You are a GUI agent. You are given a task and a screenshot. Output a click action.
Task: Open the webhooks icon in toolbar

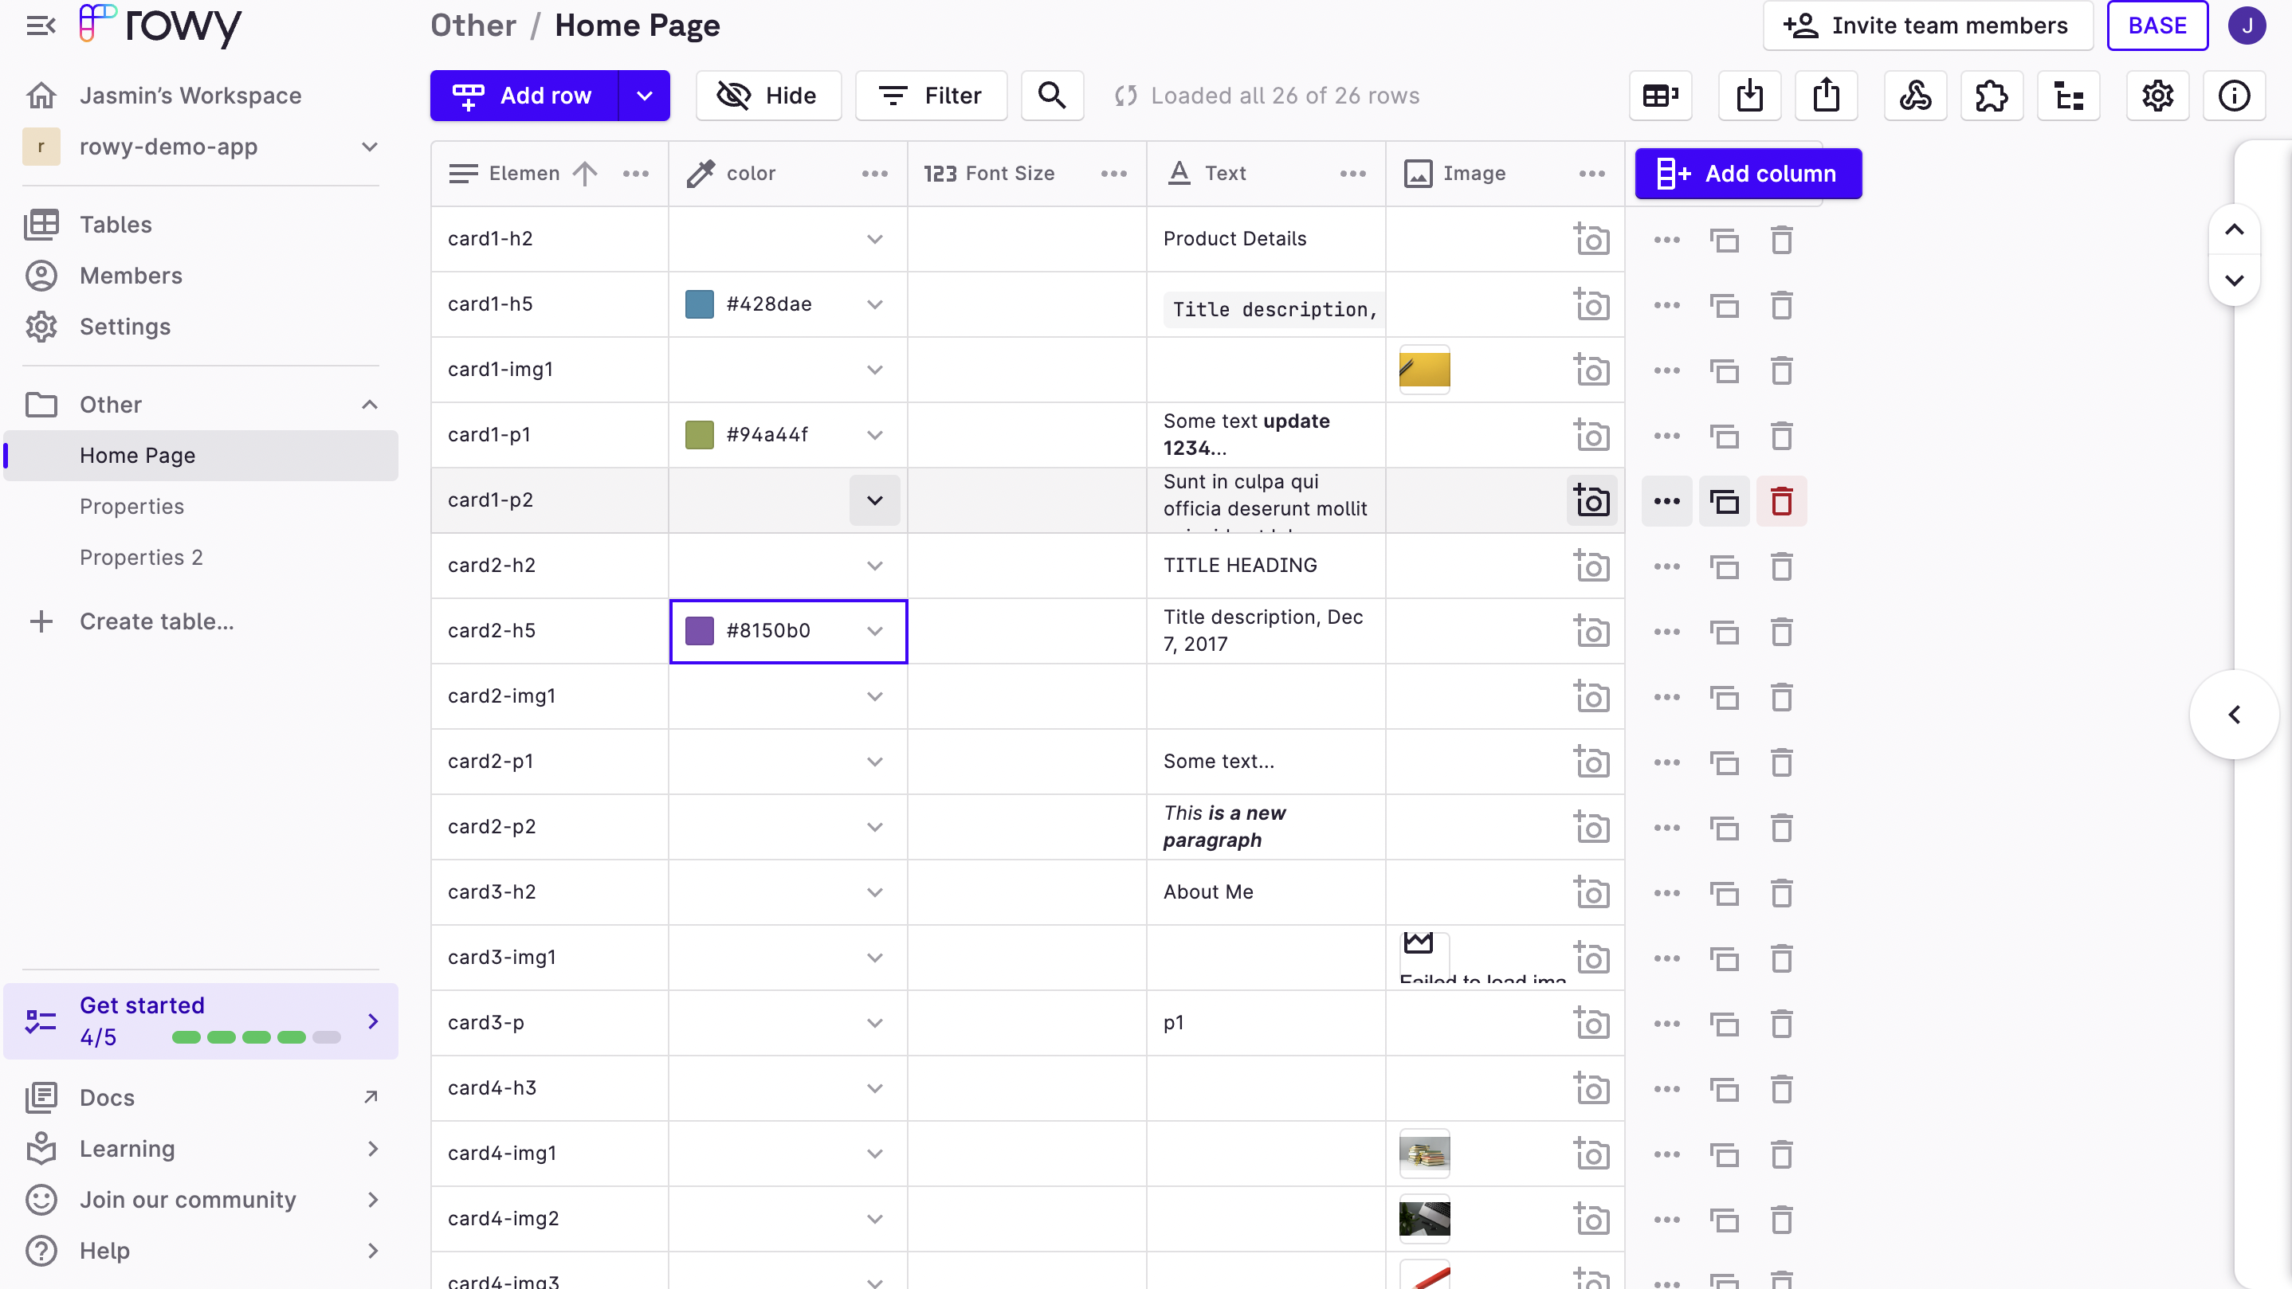1915,95
